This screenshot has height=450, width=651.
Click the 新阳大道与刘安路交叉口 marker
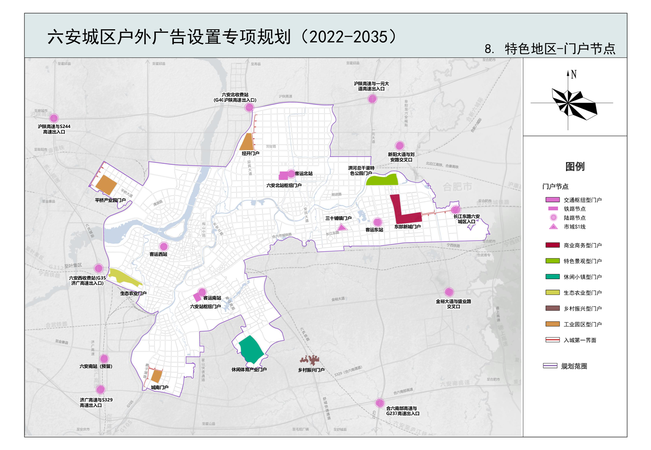point(400,145)
